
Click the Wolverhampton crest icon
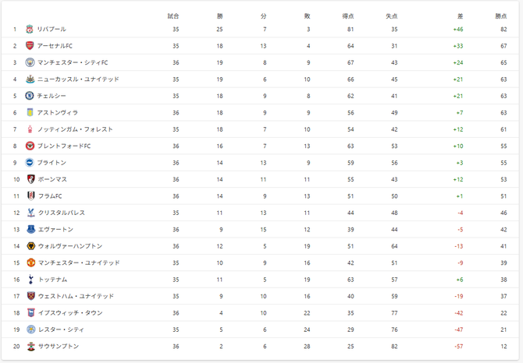(30, 246)
